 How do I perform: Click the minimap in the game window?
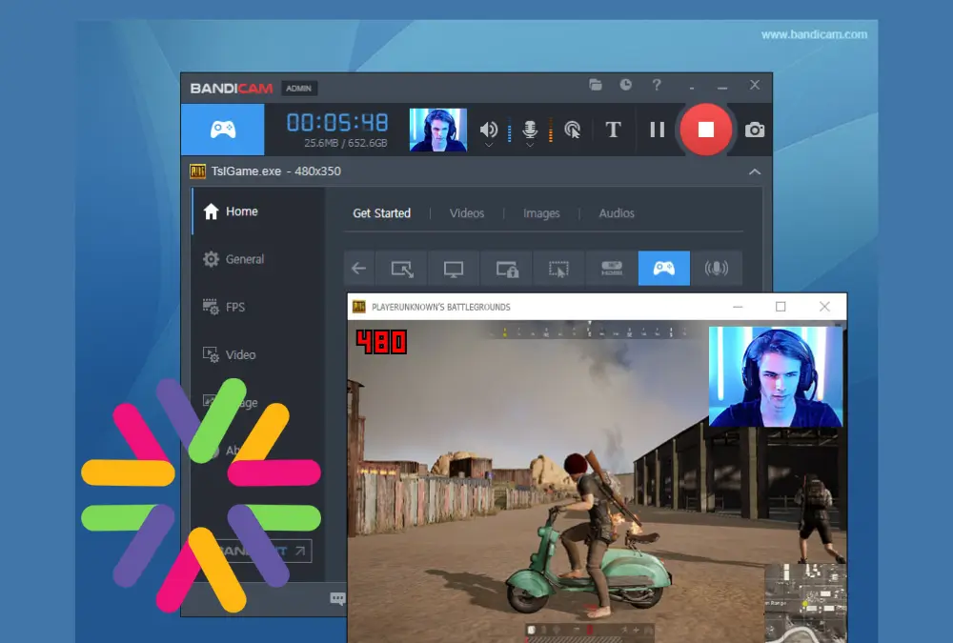[805, 602]
